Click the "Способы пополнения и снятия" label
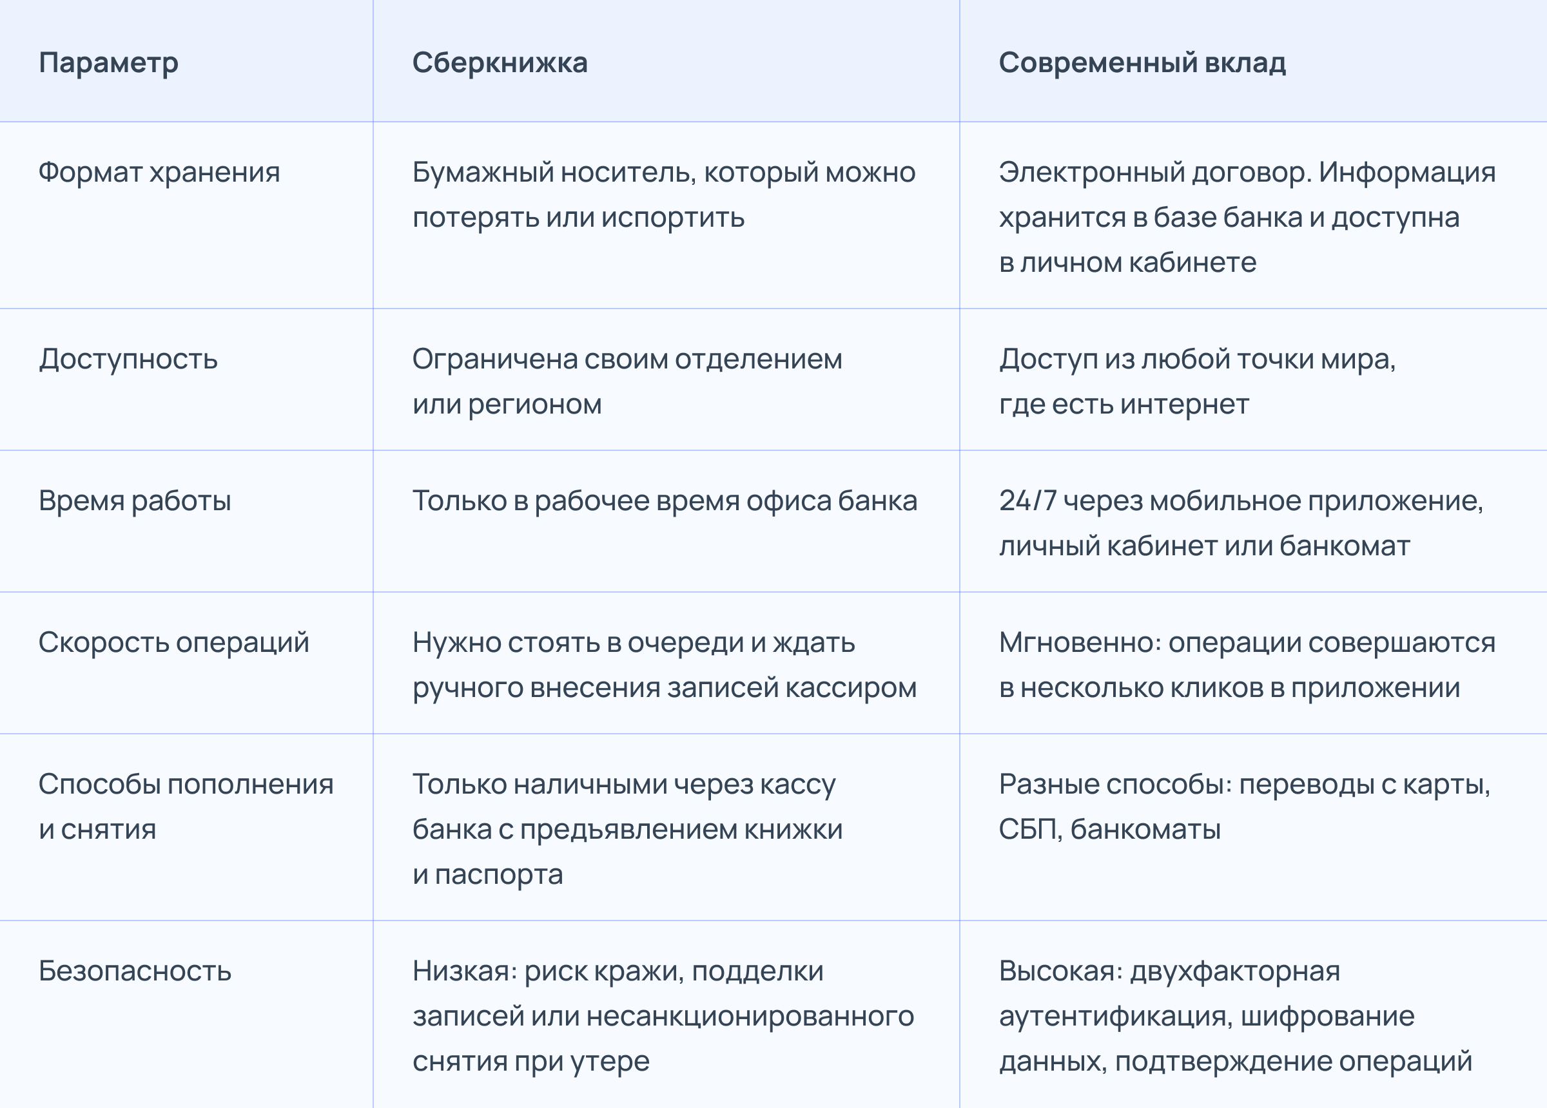The height and width of the screenshot is (1108, 1547). (186, 807)
